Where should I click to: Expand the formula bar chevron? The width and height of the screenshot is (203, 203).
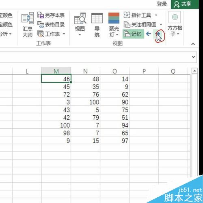(193, 57)
